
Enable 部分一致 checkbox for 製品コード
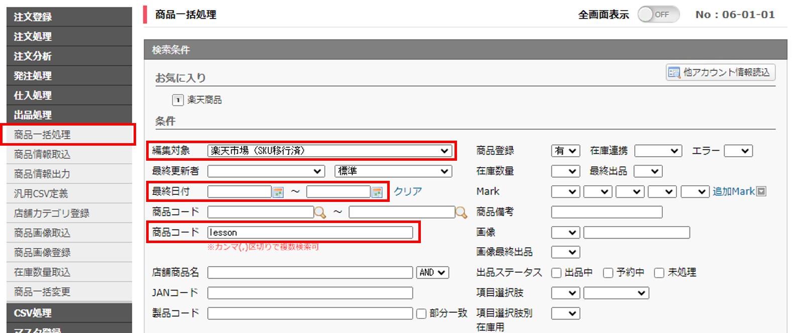pos(421,313)
